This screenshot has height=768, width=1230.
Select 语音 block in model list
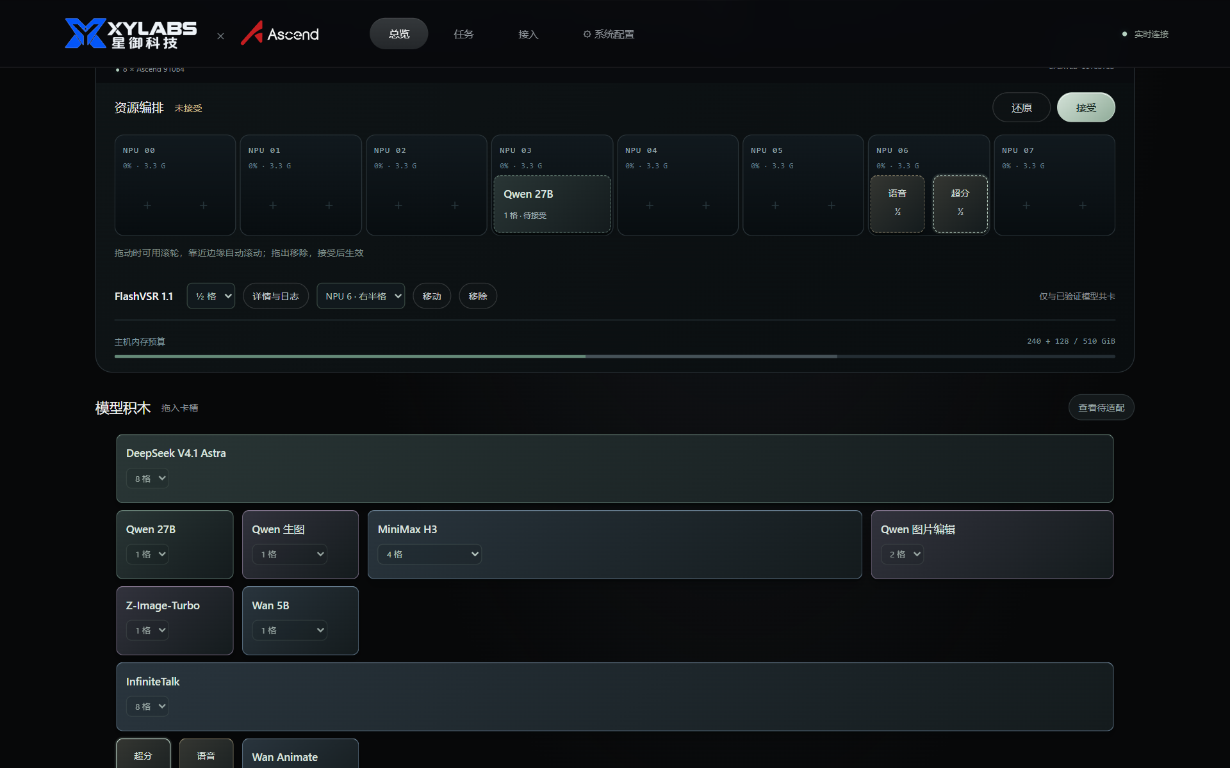click(x=206, y=753)
